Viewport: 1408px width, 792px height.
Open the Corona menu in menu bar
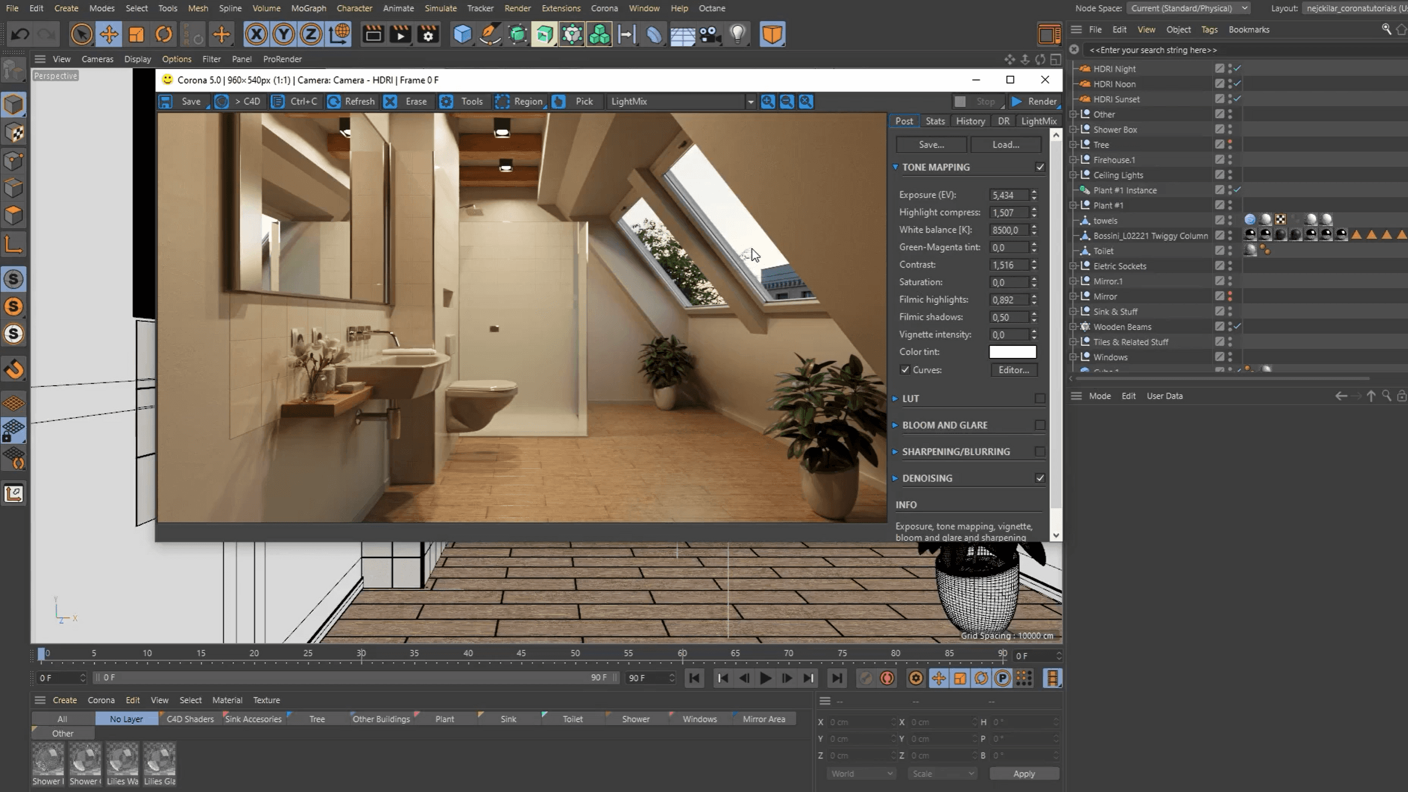coord(604,8)
